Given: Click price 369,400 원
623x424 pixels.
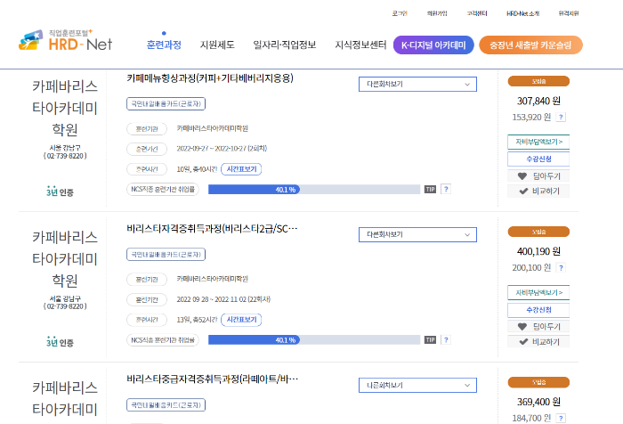Looking at the screenshot, I should 538,402.
